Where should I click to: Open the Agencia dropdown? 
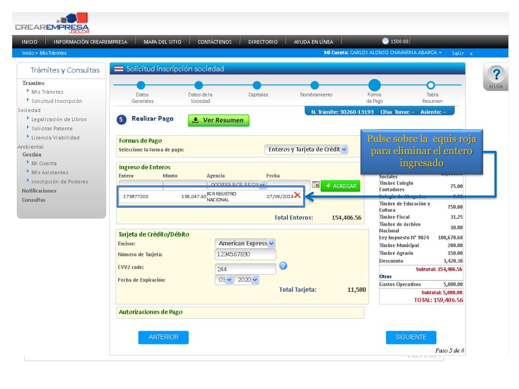click(x=237, y=184)
